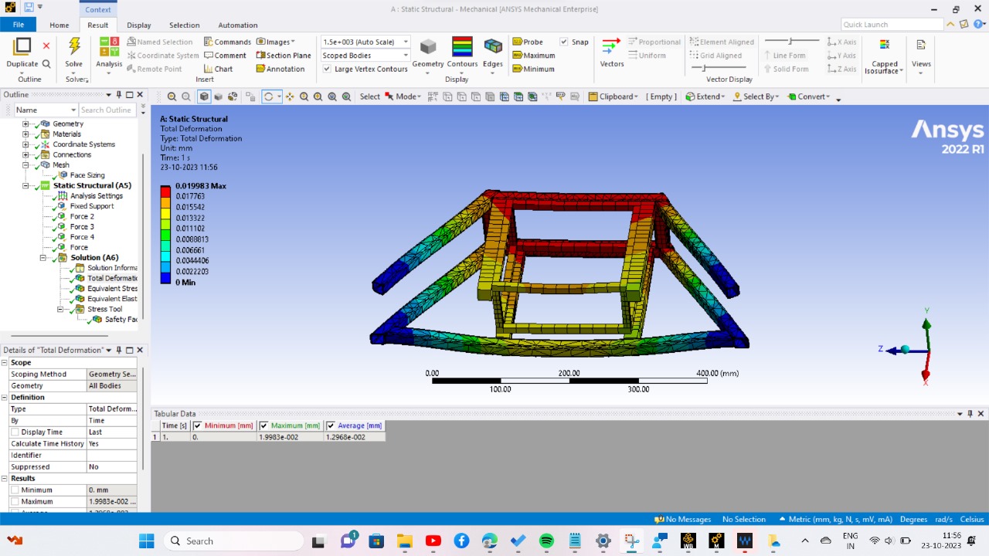
Task: Click the Section Plane tool
Action: [283, 56]
